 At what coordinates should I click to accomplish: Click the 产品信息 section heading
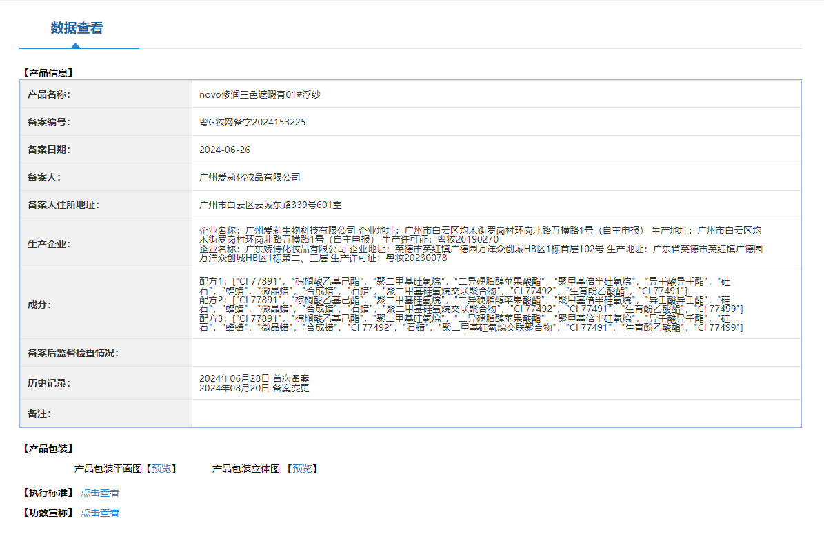48,73
